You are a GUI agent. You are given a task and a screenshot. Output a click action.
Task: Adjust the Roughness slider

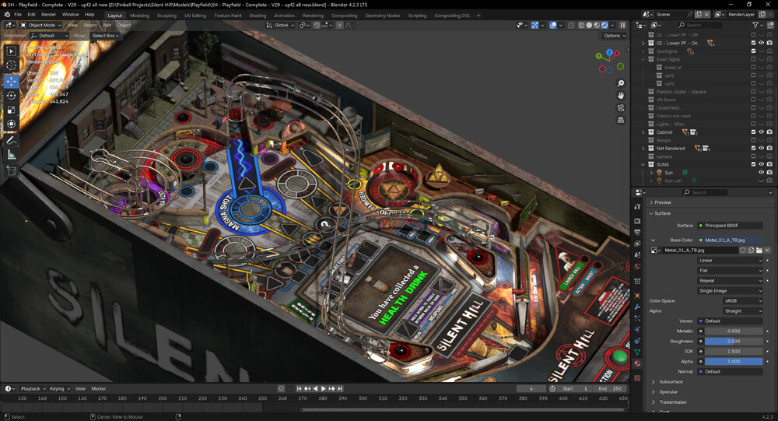tap(734, 341)
